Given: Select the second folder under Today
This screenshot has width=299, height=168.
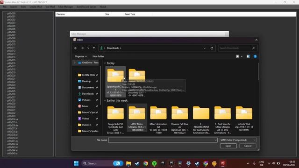Looking at the screenshot, I should tap(137, 82).
